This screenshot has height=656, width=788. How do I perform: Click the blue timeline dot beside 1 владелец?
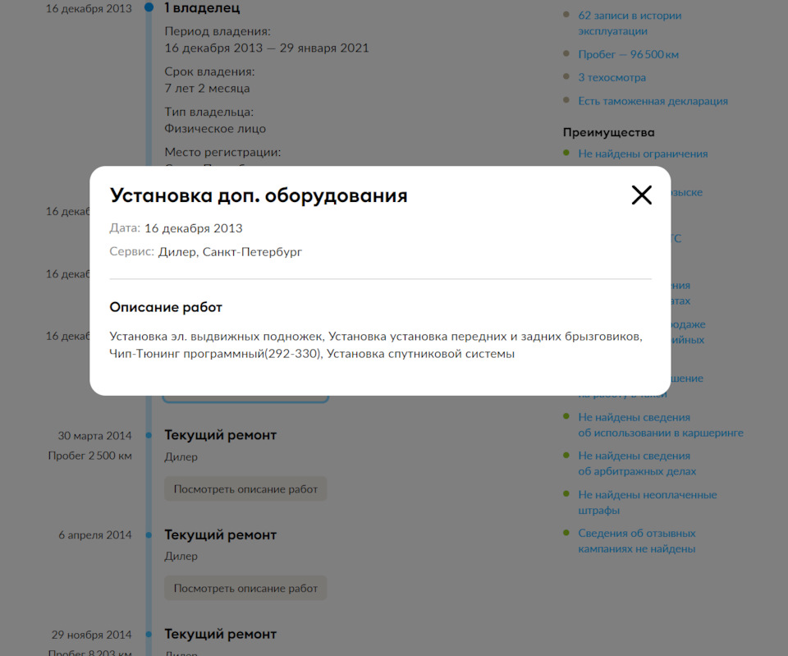pos(149,7)
